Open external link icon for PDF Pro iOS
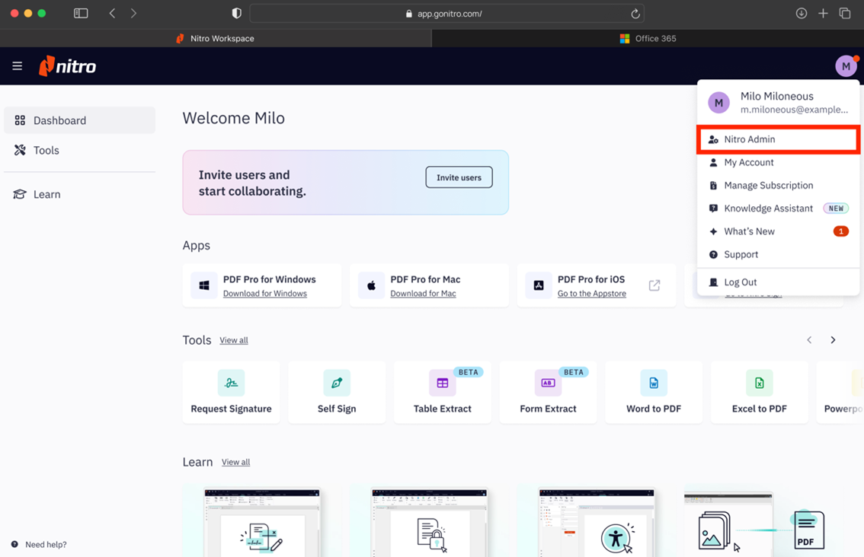The width and height of the screenshot is (864, 557). [654, 285]
